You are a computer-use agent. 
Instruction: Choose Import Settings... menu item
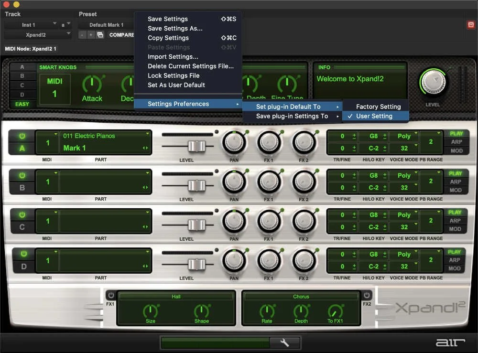(x=188, y=57)
